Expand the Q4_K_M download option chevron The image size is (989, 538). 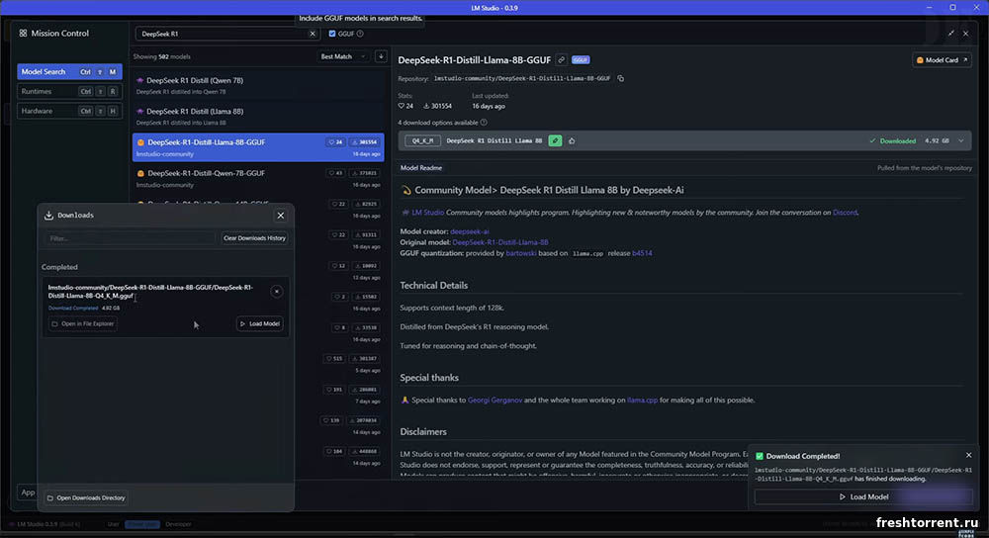(x=959, y=141)
